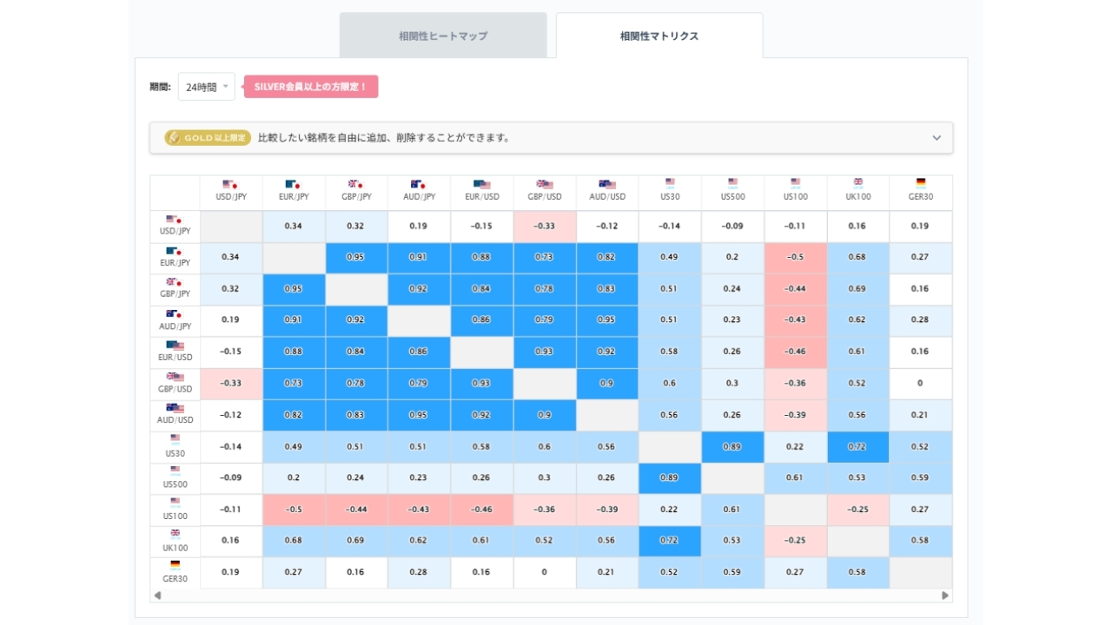Click UK100 flag icon in row header
This screenshot has width=1112, height=625.
pos(175,534)
